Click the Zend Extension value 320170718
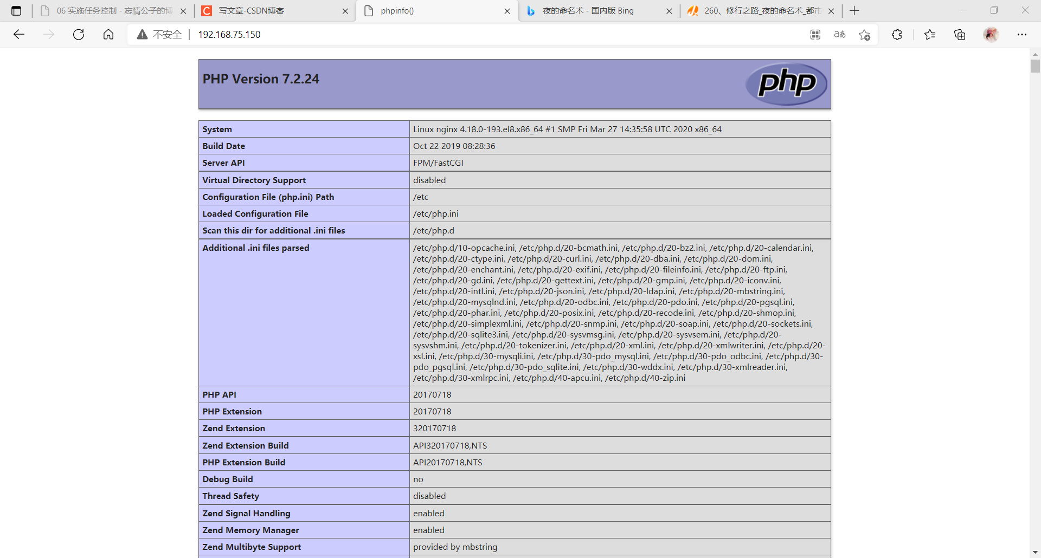1041x558 pixels. pos(434,428)
